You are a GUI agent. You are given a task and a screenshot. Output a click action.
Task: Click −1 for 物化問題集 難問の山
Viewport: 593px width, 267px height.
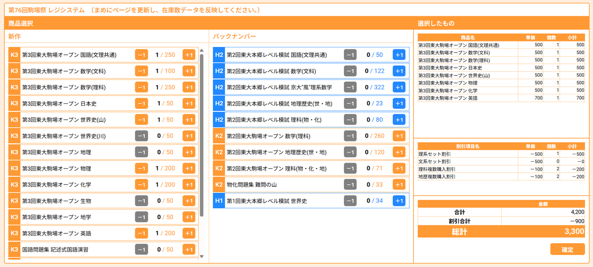[350, 184]
